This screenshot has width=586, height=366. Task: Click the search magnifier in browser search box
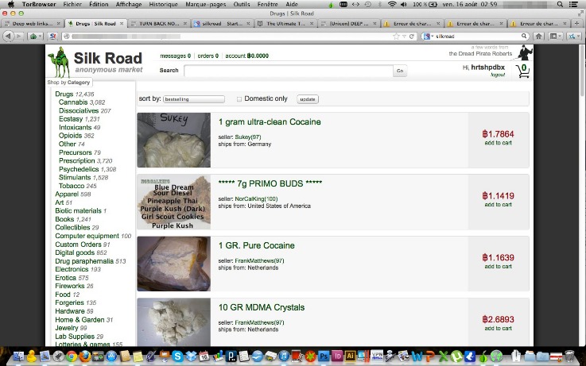pos(524,37)
